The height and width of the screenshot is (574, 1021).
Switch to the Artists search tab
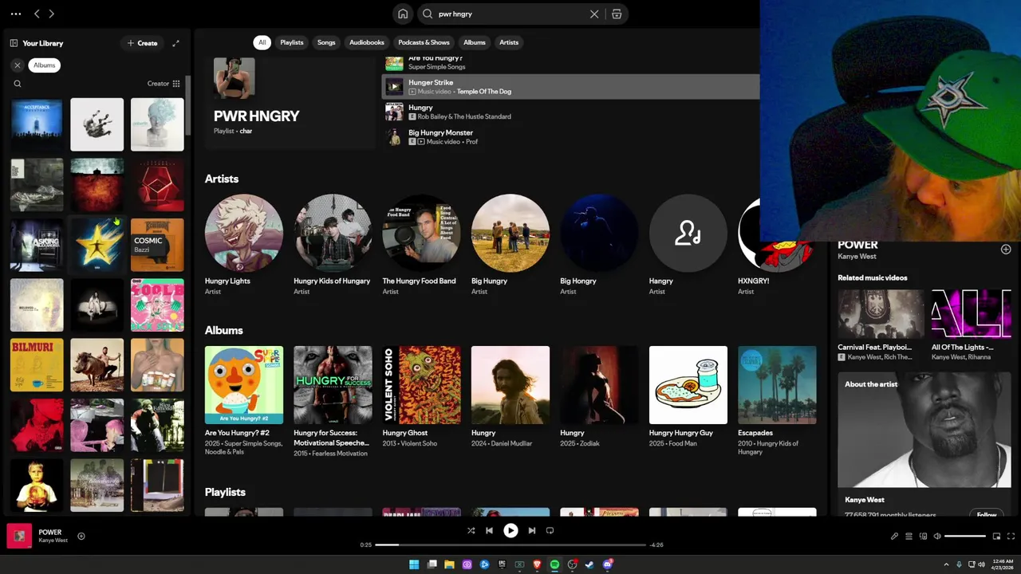[509, 42]
